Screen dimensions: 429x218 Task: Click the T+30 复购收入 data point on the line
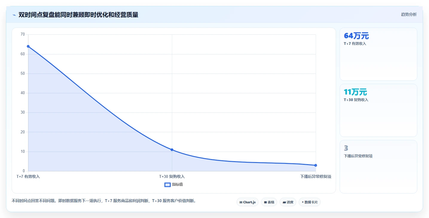pos(172,150)
